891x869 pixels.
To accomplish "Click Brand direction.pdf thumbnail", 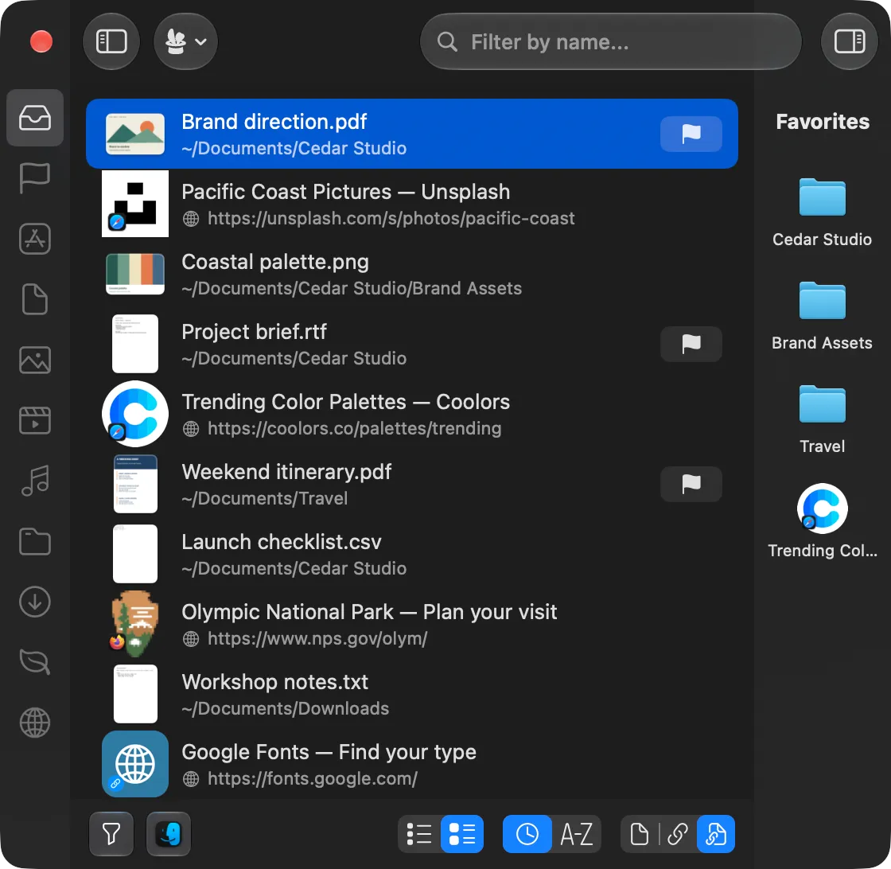I will coord(135,134).
